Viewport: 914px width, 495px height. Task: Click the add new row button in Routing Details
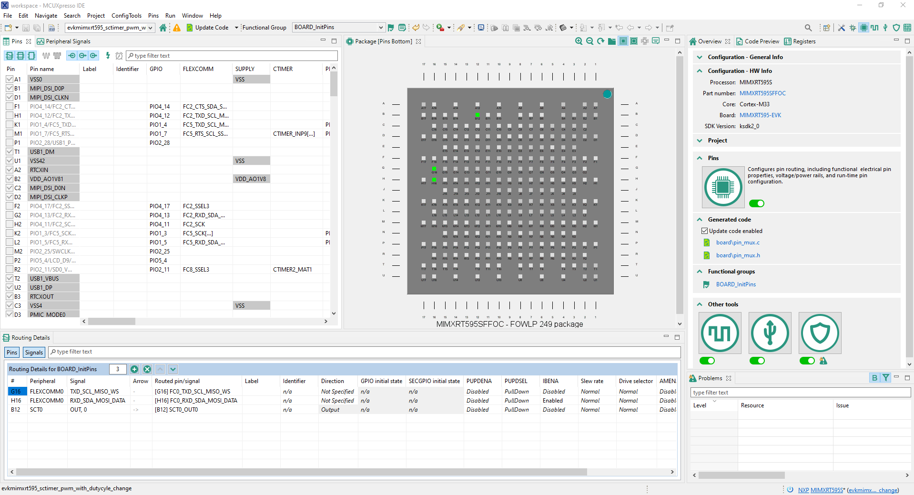click(x=134, y=369)
